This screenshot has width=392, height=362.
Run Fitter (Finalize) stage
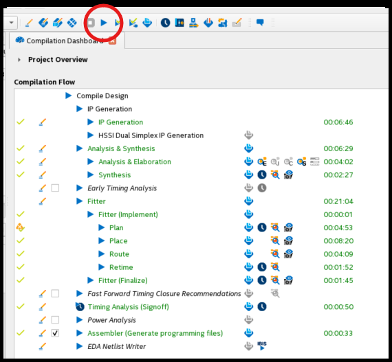click(90, 280)
